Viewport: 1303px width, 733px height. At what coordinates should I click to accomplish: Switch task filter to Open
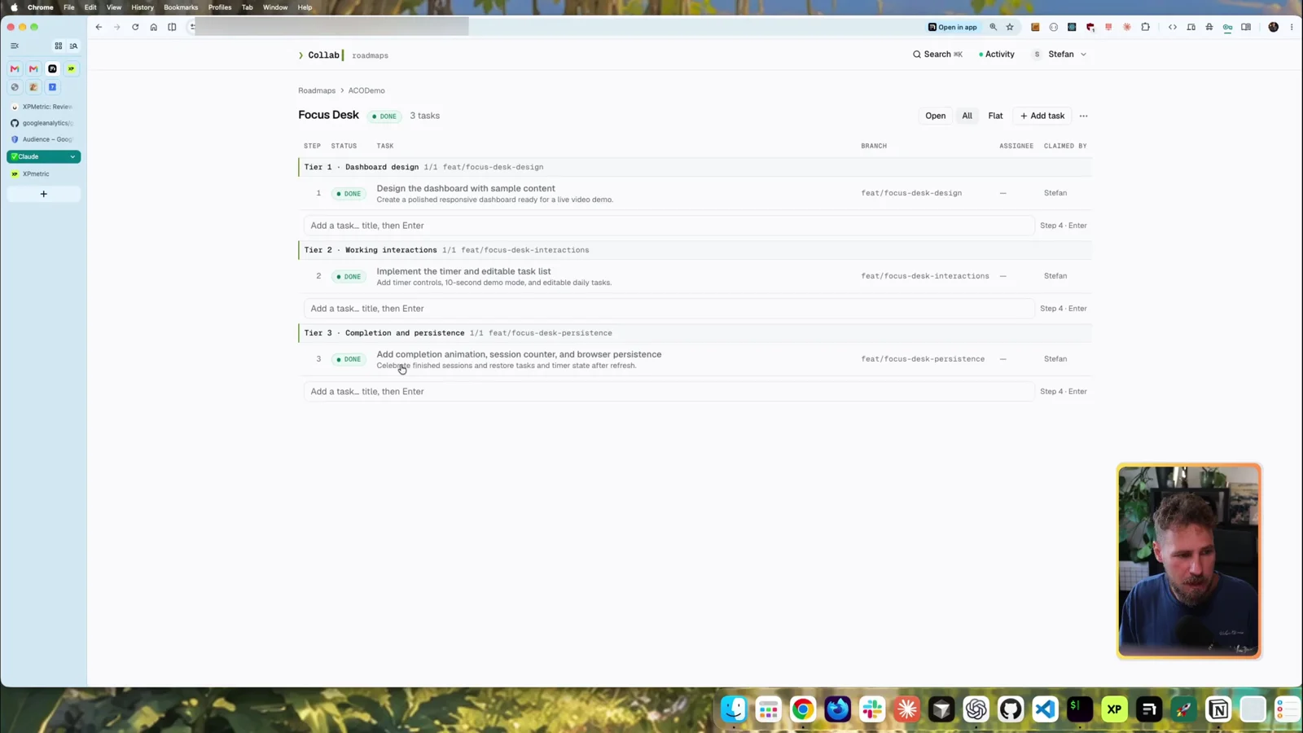click(x=935, y=116)
